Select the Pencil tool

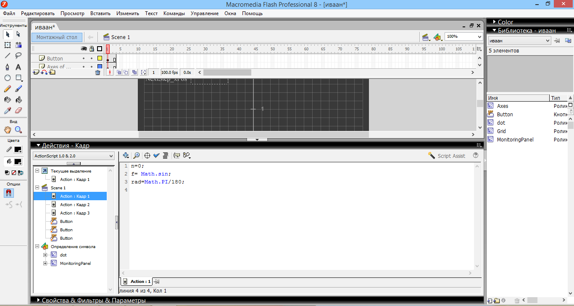point(8,89)
